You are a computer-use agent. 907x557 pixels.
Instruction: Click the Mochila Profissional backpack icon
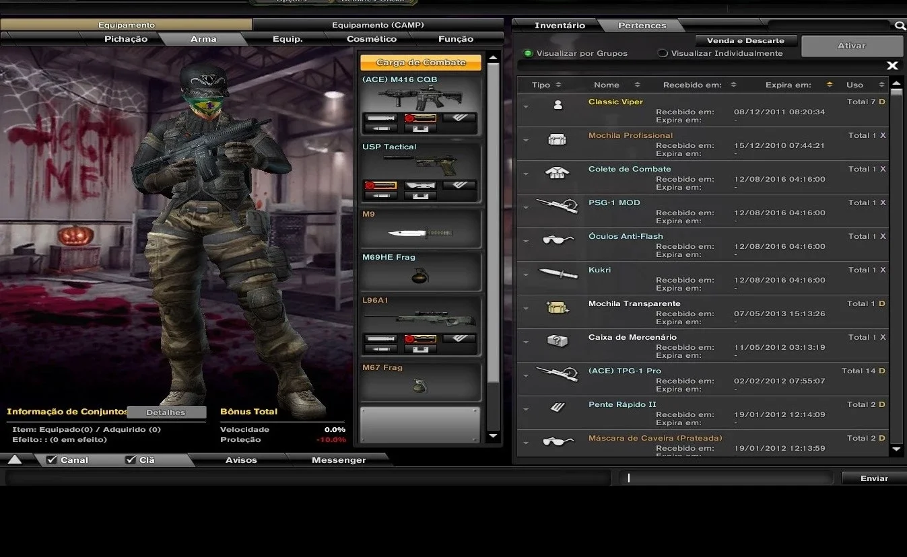tap(558, 139)
